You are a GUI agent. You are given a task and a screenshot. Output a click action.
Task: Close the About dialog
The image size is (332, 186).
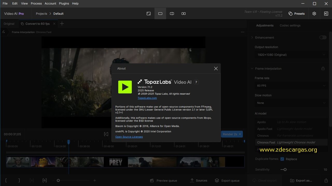(216, 68)
